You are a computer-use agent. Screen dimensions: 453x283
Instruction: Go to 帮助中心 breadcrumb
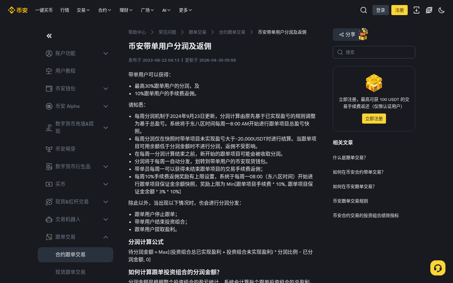tap(137, 32)
